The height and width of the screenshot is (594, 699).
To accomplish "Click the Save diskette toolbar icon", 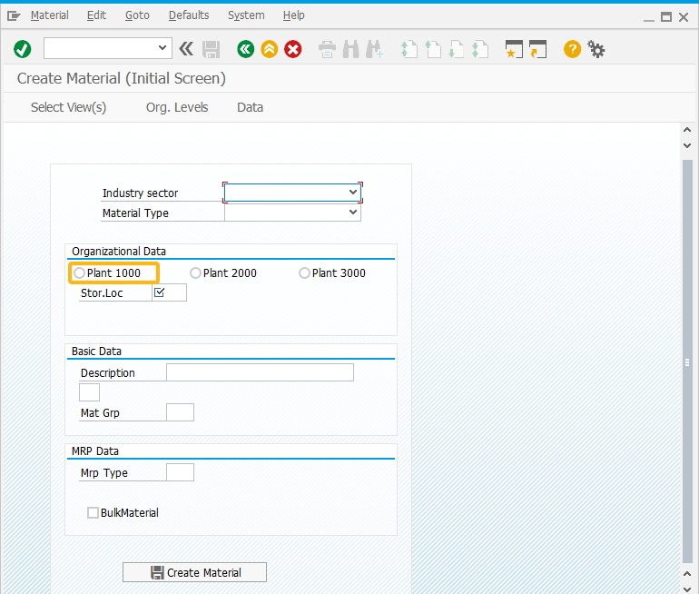I will [x=211, y=49].
